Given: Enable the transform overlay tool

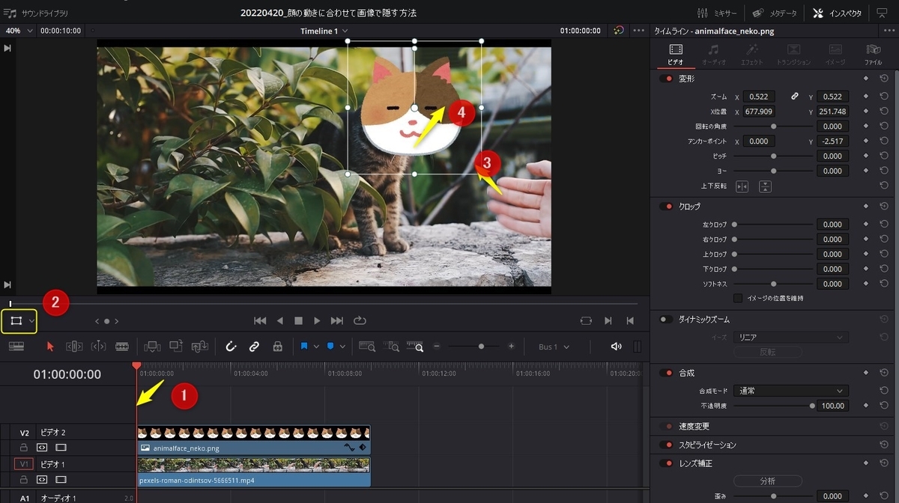Looking at the screenshot, I should (16, 320).
